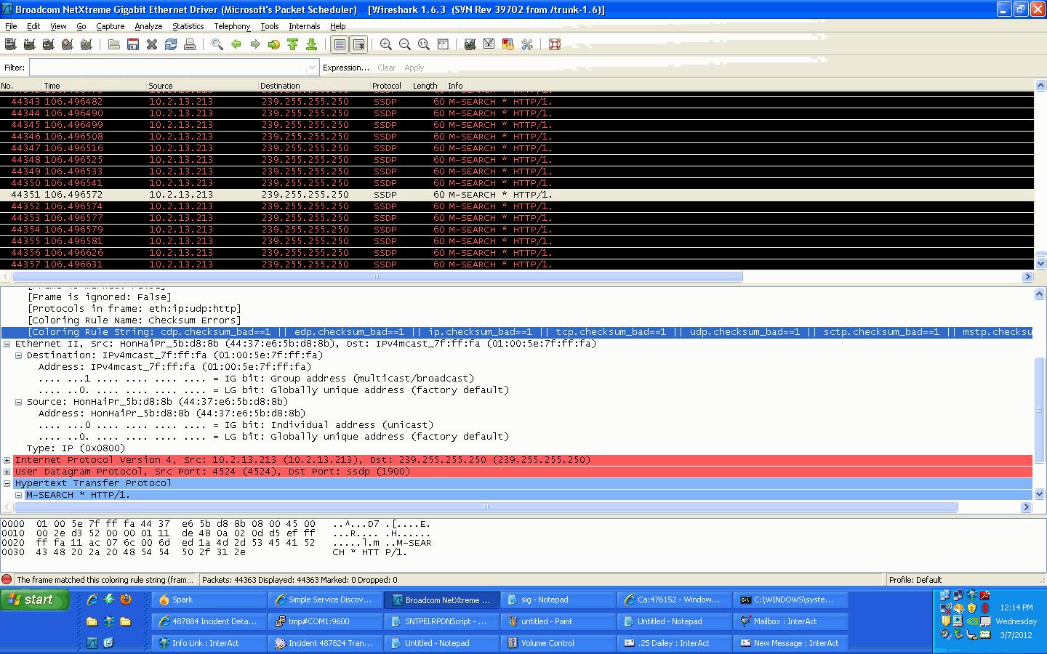This screenshot has width=1047, height=654.
Task: Collapse the Ethernet Source node
Action: (19, 402)
